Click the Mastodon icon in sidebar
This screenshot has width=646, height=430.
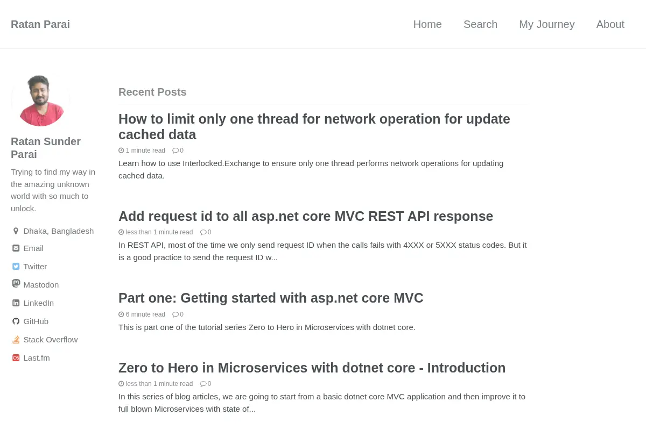click(16, 283)
